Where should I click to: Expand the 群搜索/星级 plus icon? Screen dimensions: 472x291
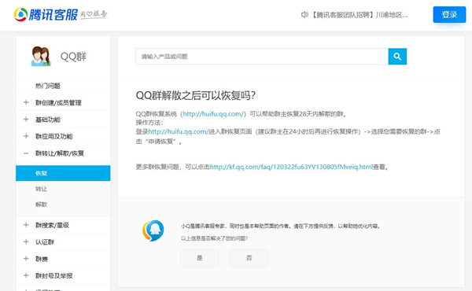[26, 225]
